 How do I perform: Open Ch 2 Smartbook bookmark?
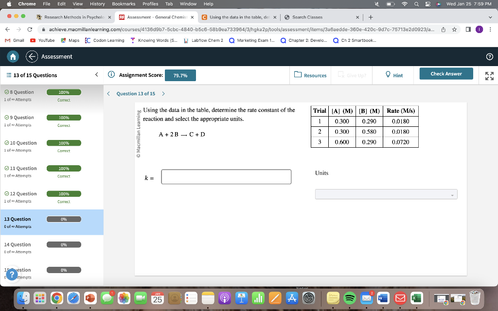tap(355, 40)
